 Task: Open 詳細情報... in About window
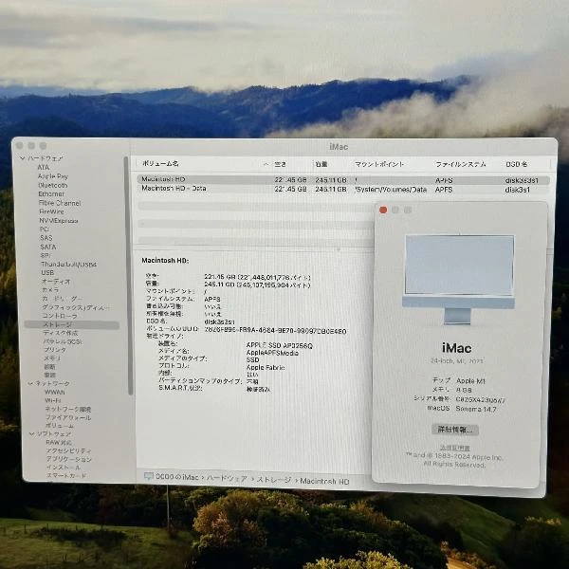tap(455, 430)
